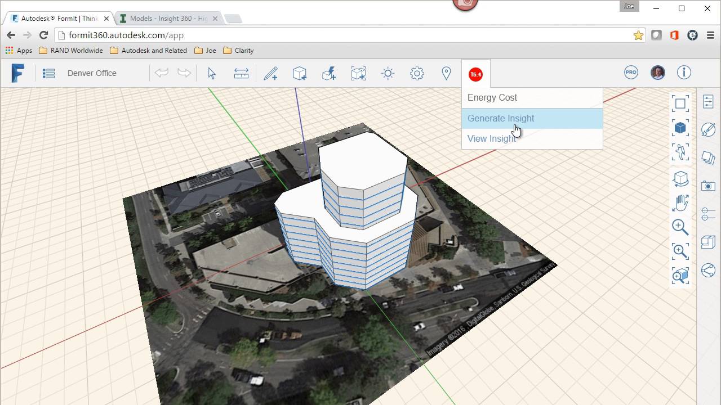
Task: Click the FormIt logo icon
Action: [18, 73]
